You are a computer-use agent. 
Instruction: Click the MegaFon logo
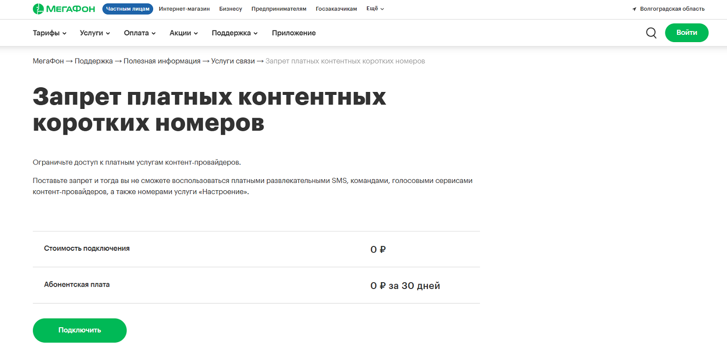[64, 9]
